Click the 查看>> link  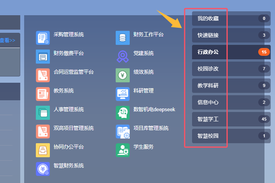click(x=7, y=40)
